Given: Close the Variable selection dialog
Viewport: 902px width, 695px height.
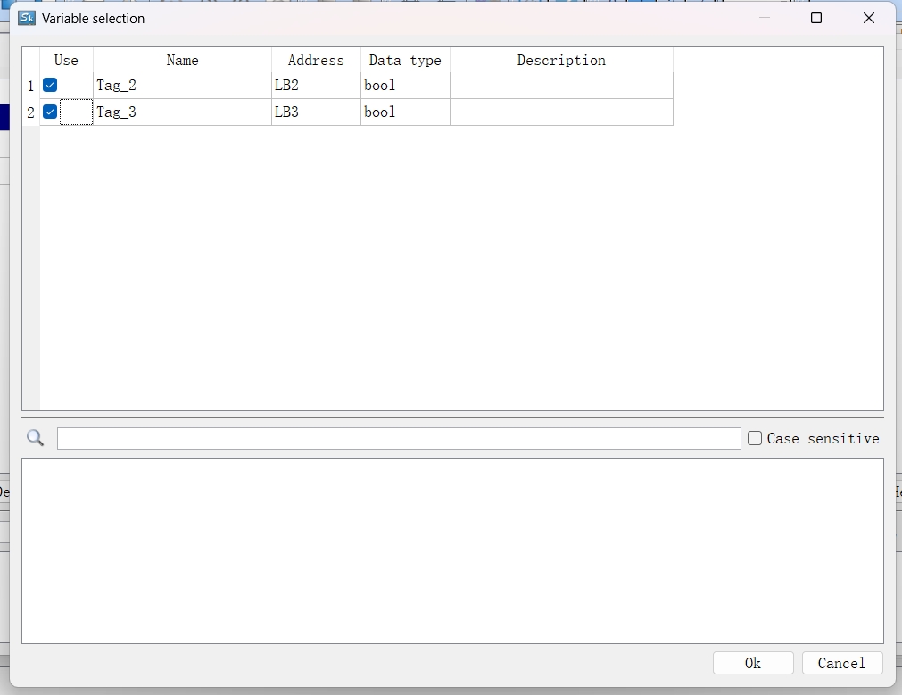Looking at the screenshot, I should tap(868, 18).
